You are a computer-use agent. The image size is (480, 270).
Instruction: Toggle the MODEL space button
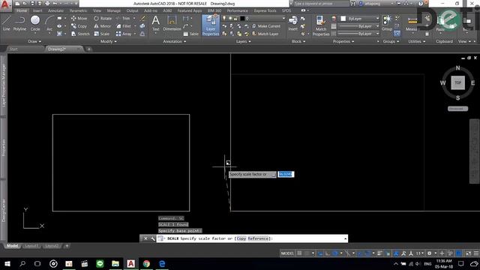pyautogui.click(x=287, y=253)
